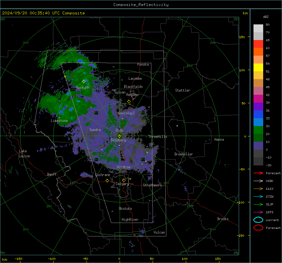Image resolution: width=282 pixels, height=263 pixels.
Task: Select the blue 33-36 dBZ swatch
Action: point(258,114)
